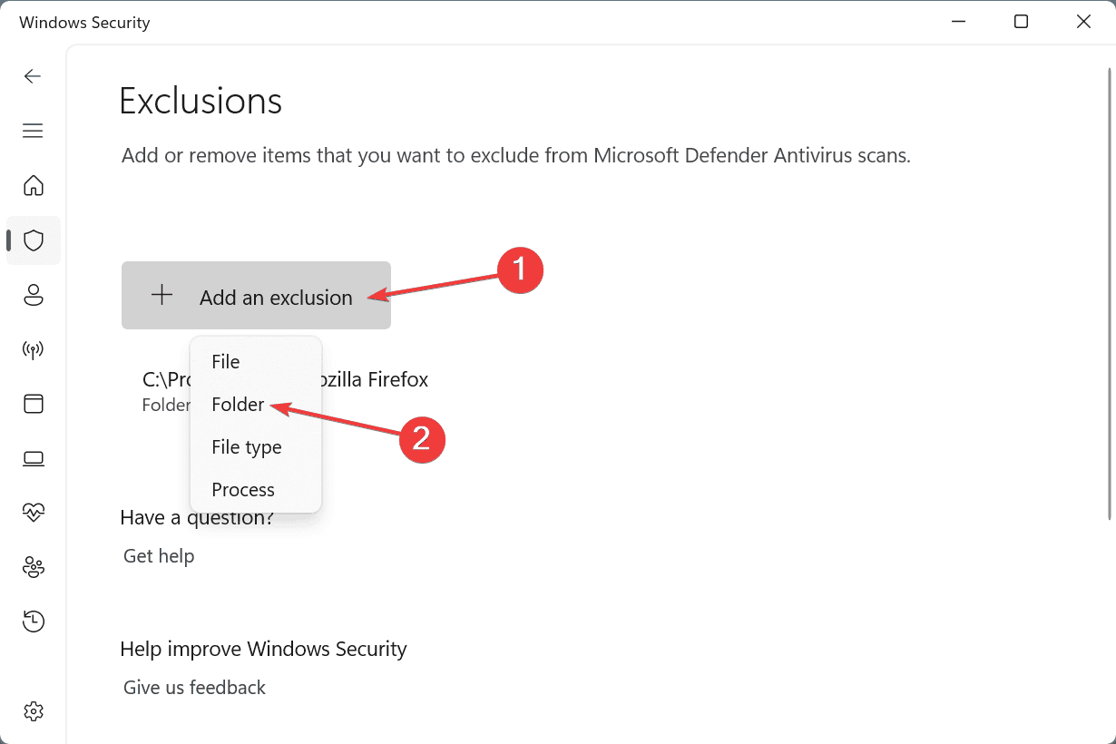Open the hamburger navigation menu
Image resolution: width=1116 pixels, height=744 pixels.
click(x=33, y=131)
